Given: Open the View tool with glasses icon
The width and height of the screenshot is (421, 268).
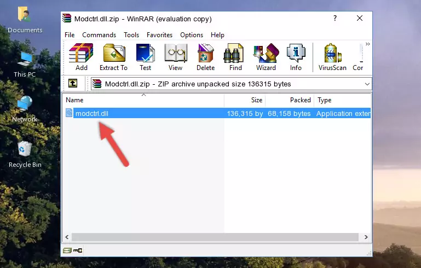Looking at the screenshot, I should [x=176, y=57].
